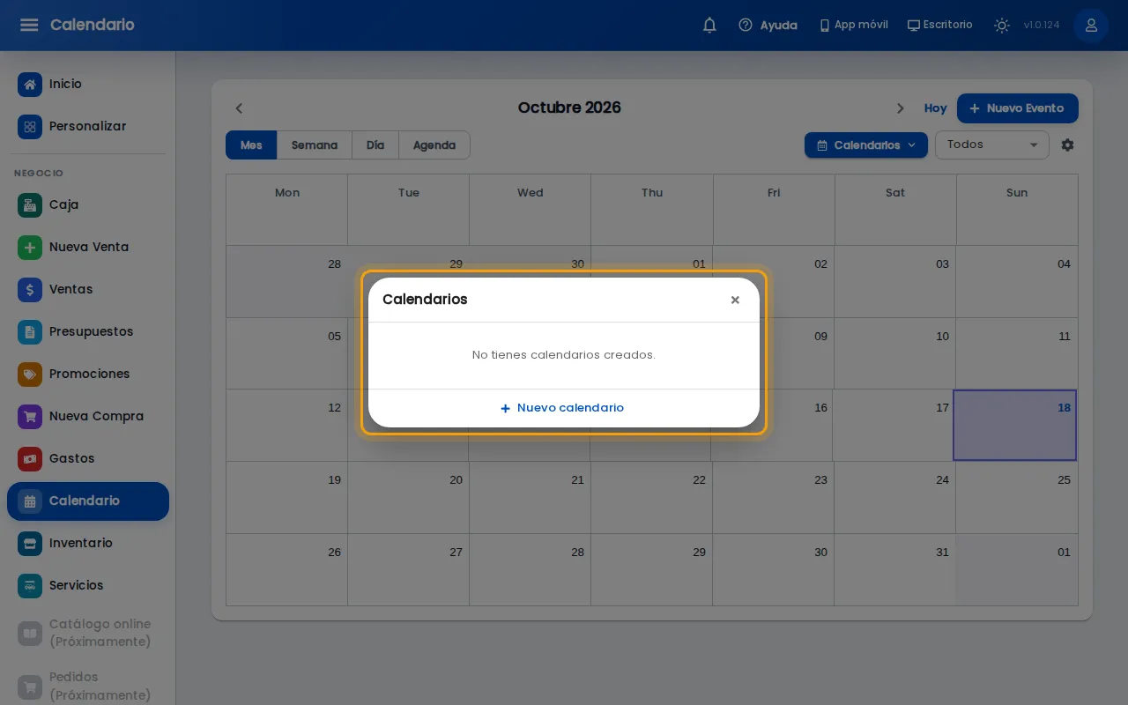Switch to Mes view tab

tap(251, 145)
